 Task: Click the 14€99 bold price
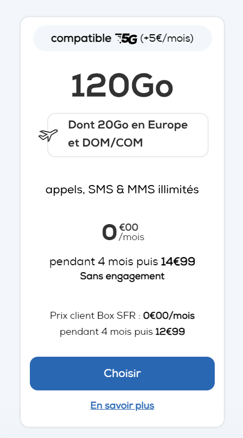tap(178, 262)
